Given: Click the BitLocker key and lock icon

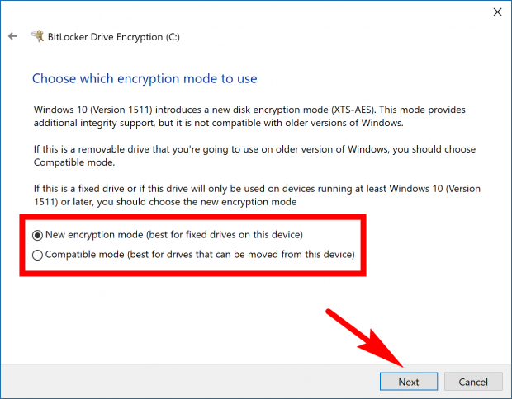Looking at the screenshot, I should point(37,36).
